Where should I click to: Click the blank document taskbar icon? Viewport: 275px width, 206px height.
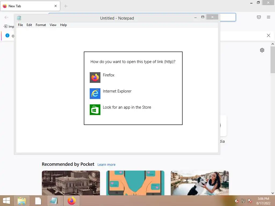tap(38, 201)
